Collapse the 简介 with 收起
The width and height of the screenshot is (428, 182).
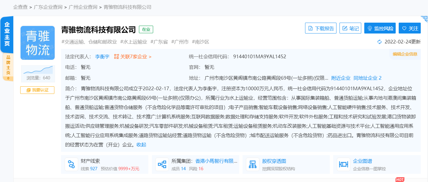click(141, 145)
